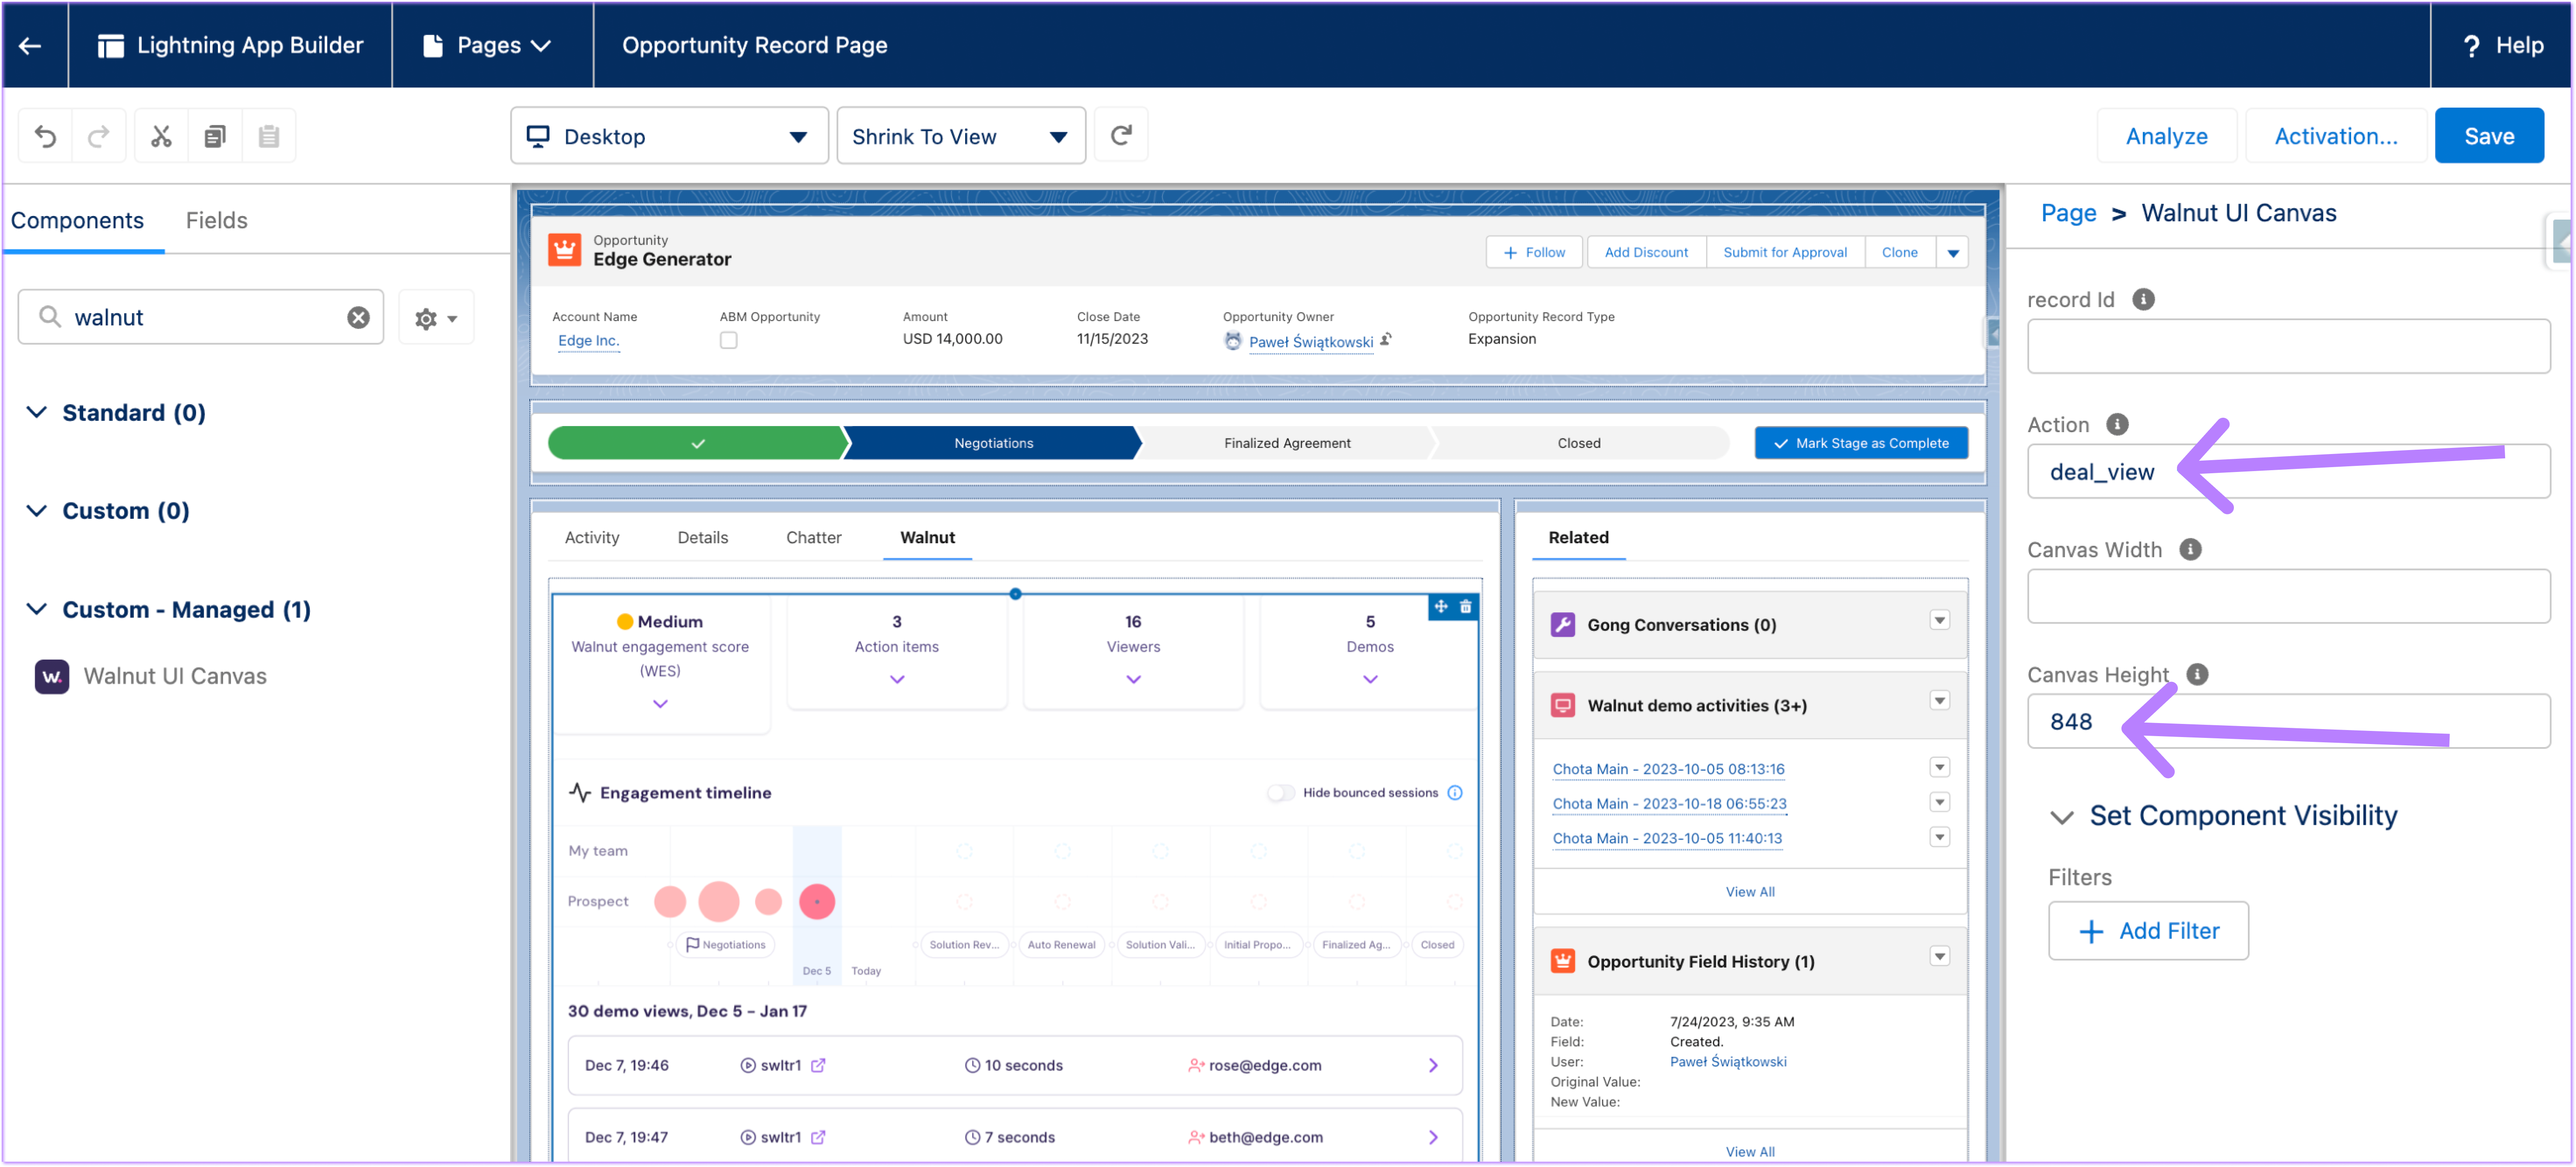Expand the Viewers card chevron
Viewport: 2576px width, 1167px height.
point(1133,680)
